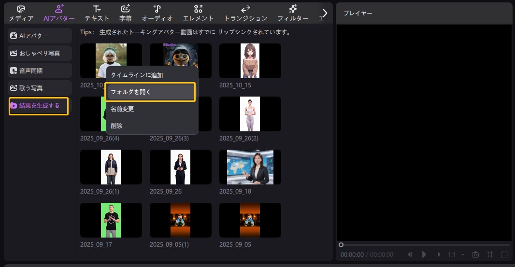Open the トランジション (Transitions) tab icon
The height and width of the screenshot is (267, 515).
(x=245, y=9)
